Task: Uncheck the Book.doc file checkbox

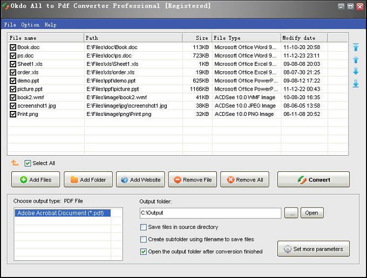Action: [13, 47]
